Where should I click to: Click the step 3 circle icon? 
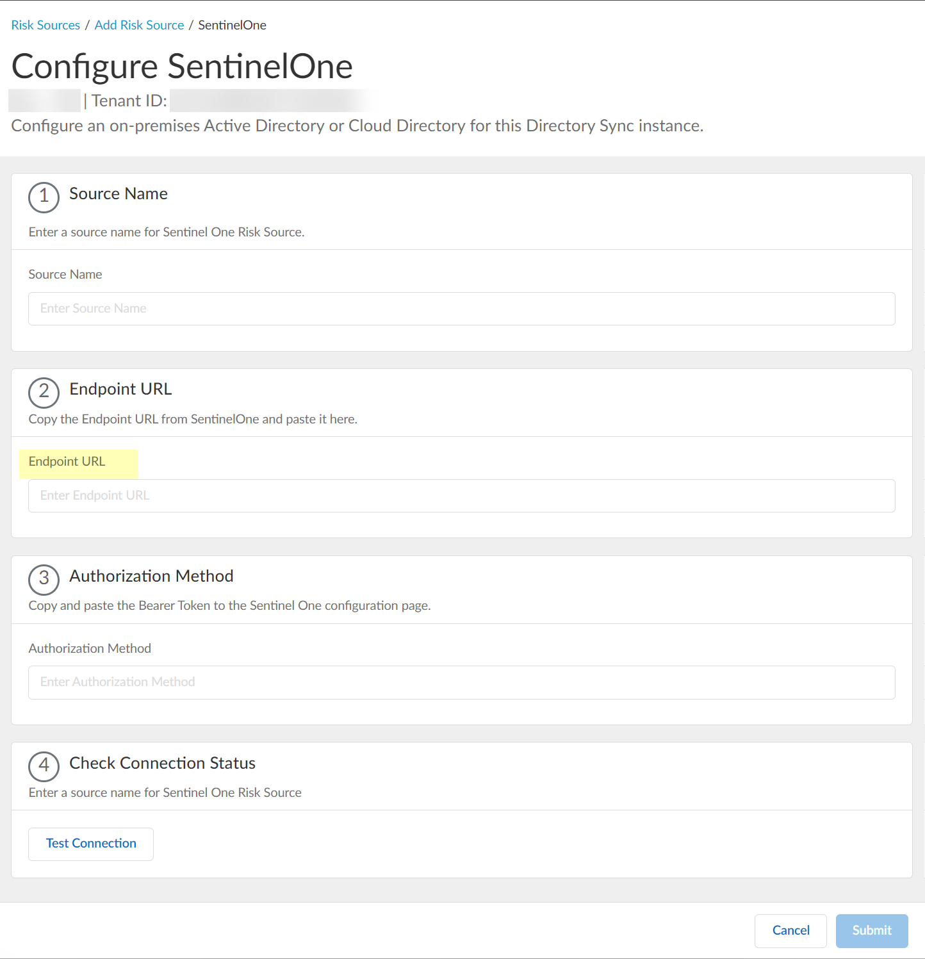(x=44, y=579)
